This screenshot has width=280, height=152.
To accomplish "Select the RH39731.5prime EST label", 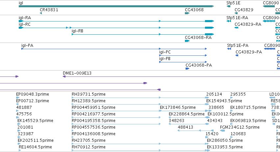I will pos(89,94).
